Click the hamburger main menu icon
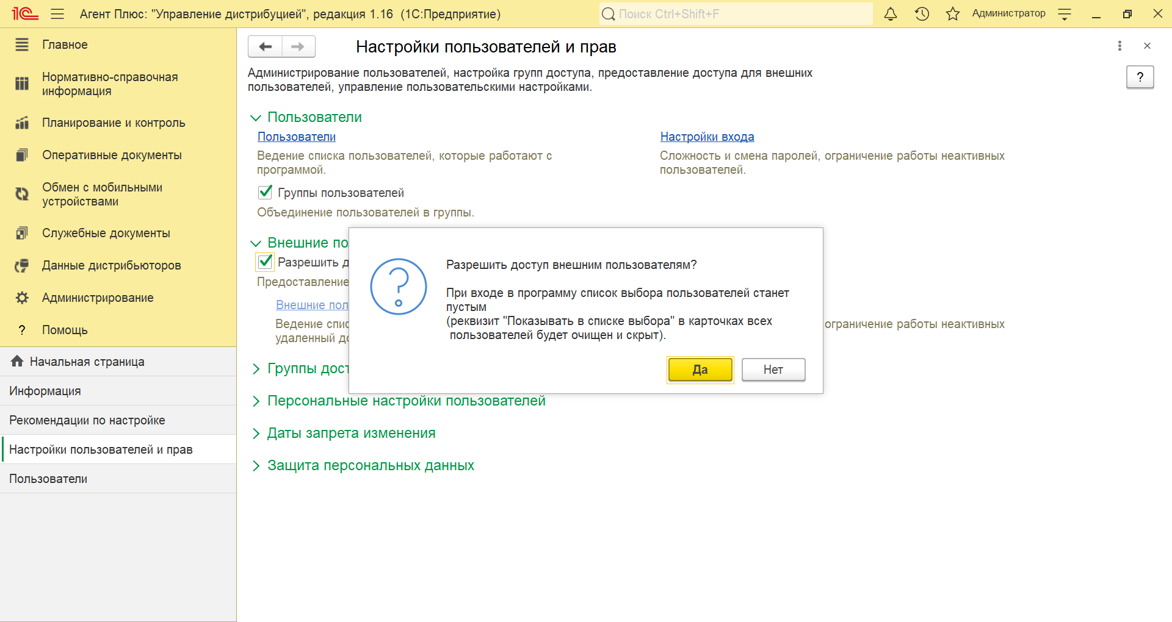 point(57,14)
